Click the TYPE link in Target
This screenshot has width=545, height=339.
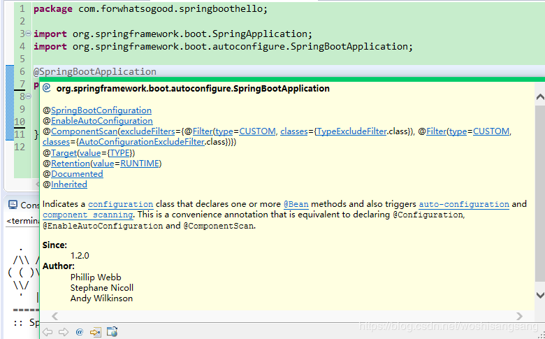120,153
